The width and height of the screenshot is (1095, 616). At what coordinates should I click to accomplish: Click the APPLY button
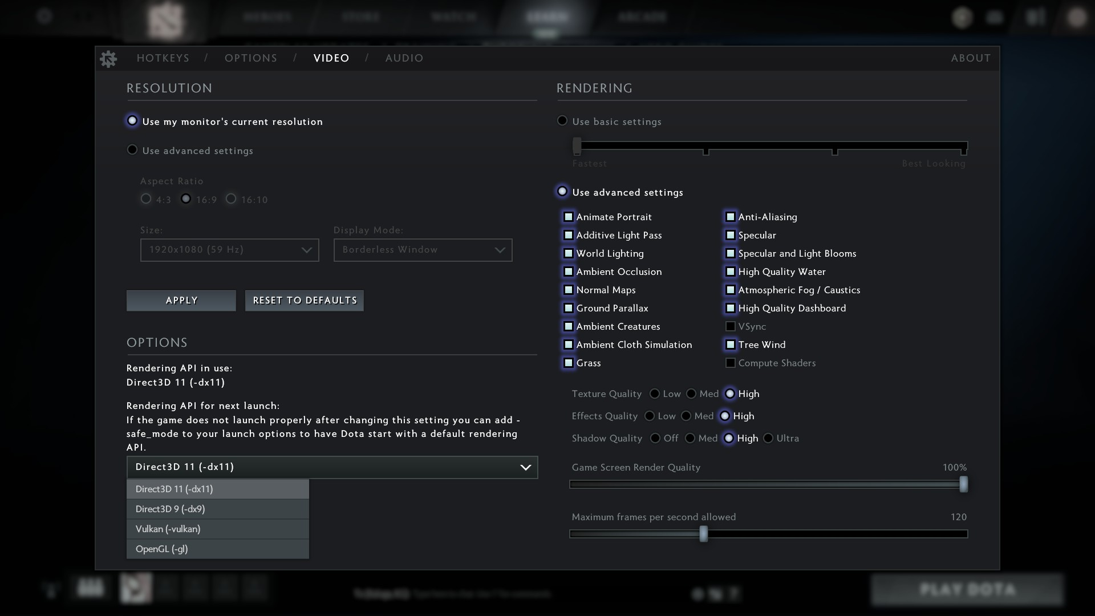point(181,300)
